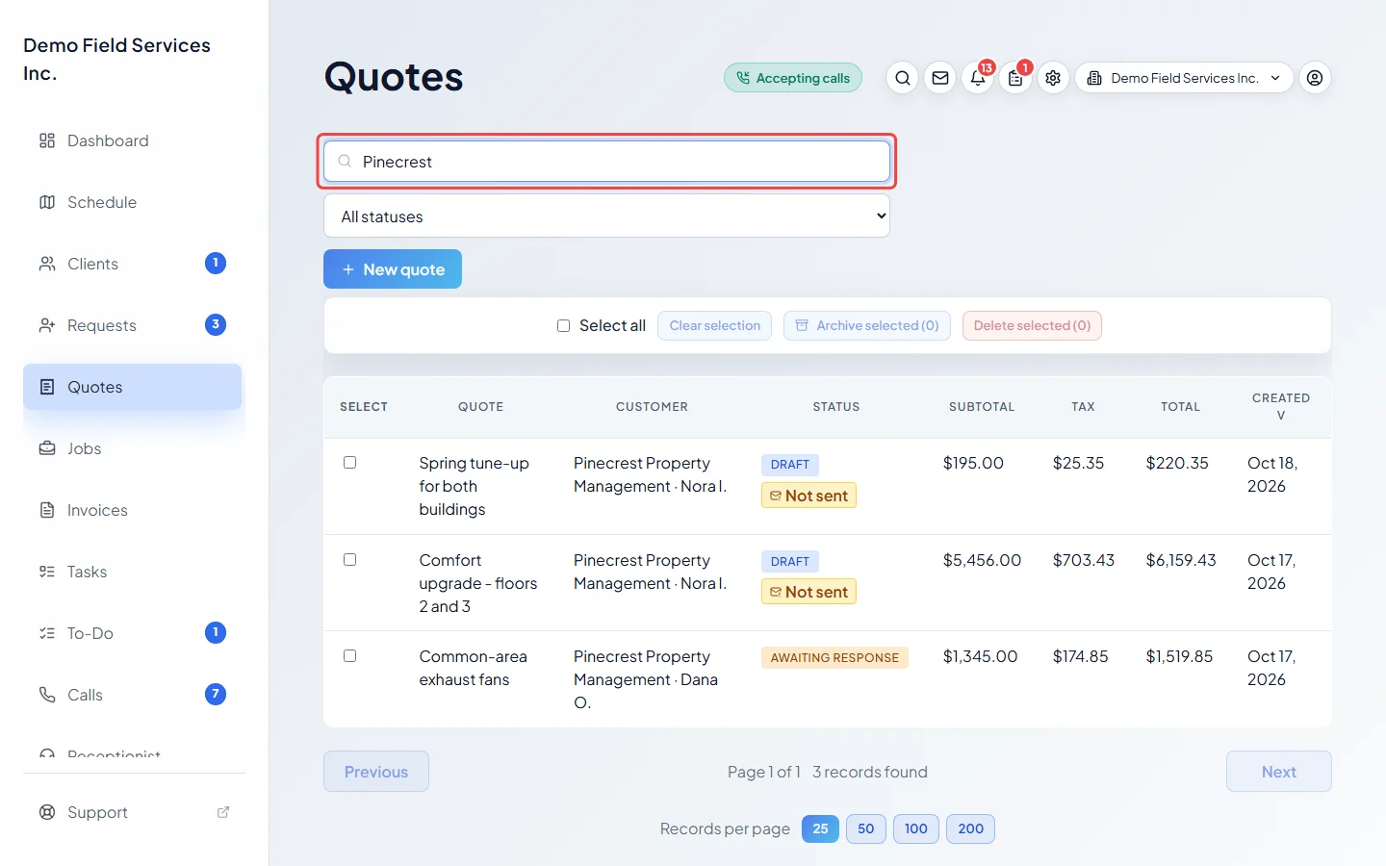Toggle the Accepting calls status pill

(793, 78)
